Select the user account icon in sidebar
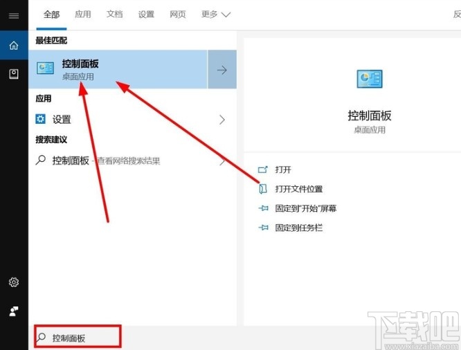The image size is (461, 350). (x=14, y=311)
